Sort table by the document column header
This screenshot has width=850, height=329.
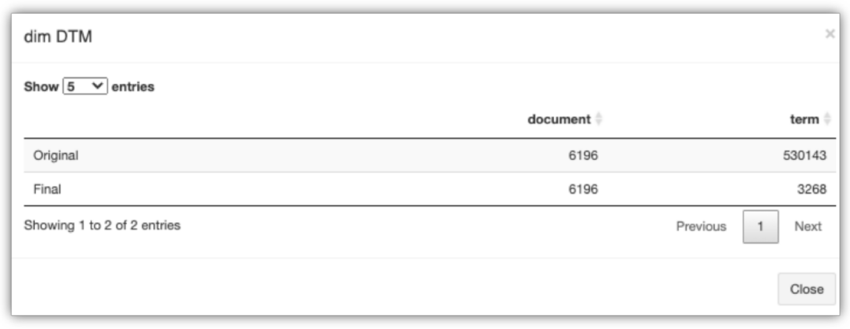click(x=559, y=119)
